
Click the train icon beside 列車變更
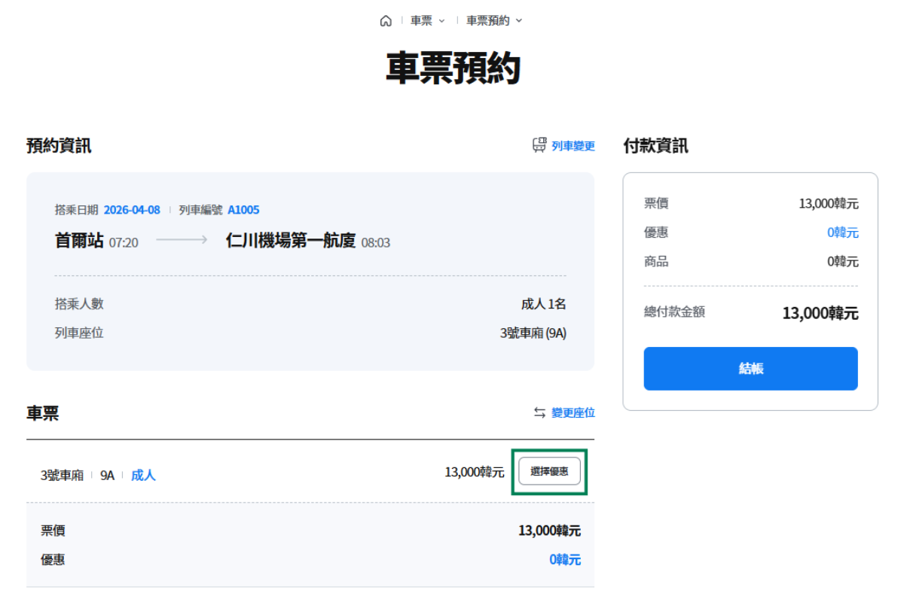[539, 145]
